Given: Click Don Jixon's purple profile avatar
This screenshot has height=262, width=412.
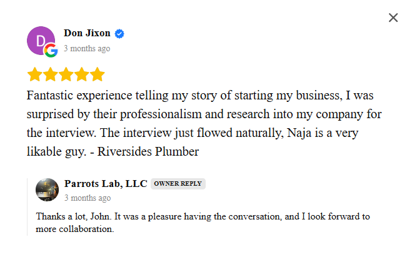Looking at the screenshot, I should [39, 39].
